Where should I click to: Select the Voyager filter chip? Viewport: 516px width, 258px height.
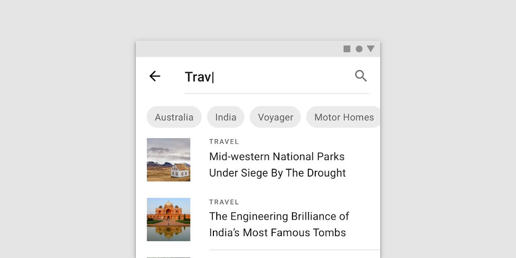coord(275,117)
